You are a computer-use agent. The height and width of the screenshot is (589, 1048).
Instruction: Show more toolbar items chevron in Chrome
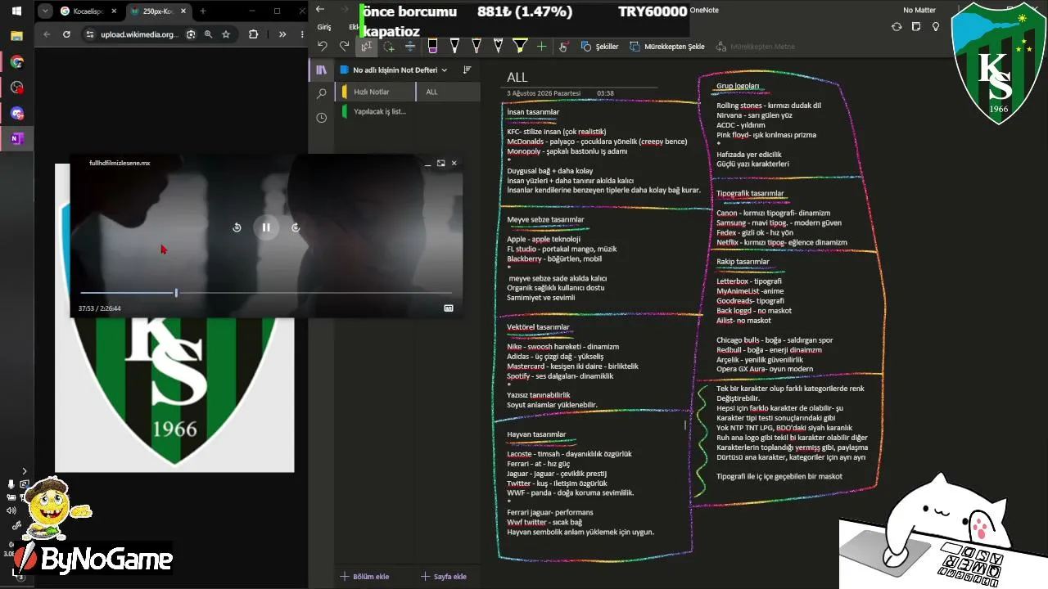point(282,34)
